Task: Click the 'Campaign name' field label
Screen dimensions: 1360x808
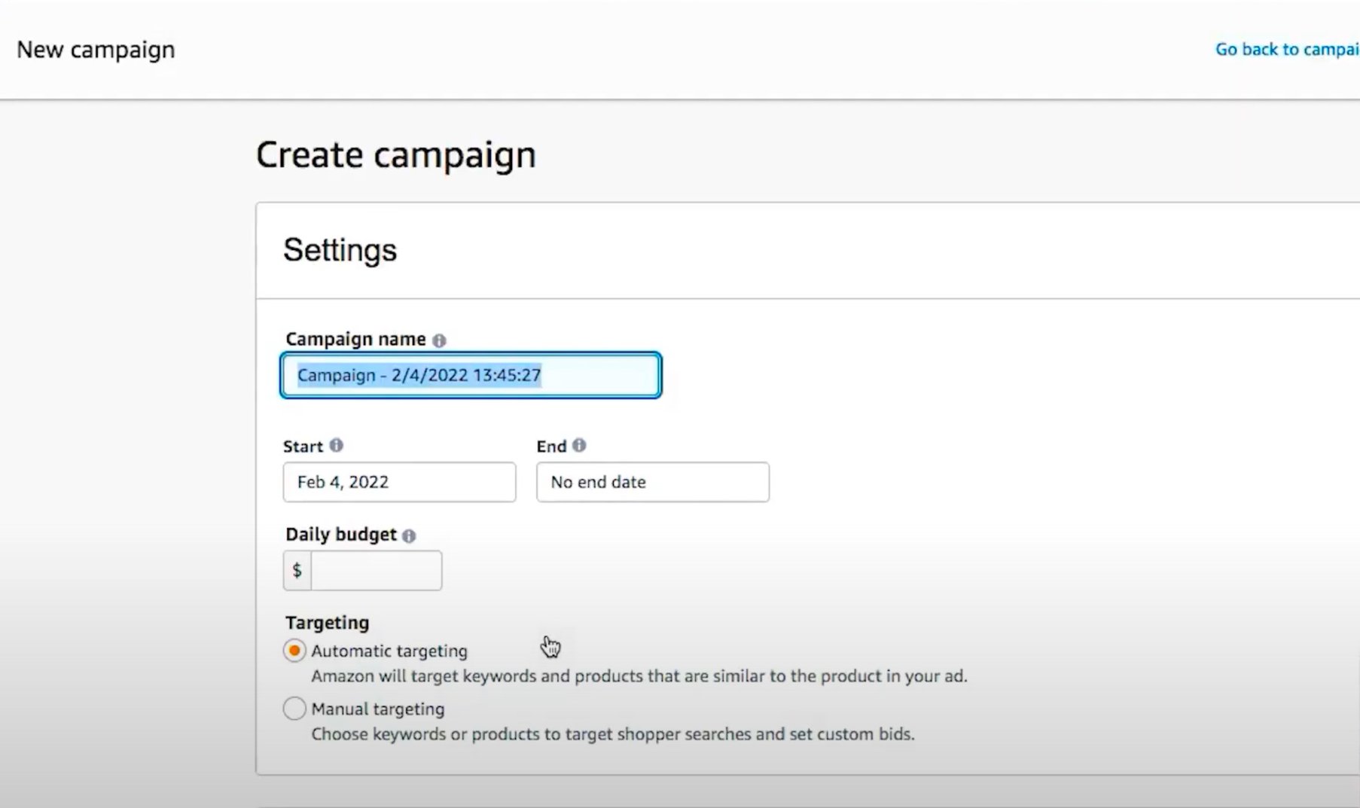Action: [355, 340]
